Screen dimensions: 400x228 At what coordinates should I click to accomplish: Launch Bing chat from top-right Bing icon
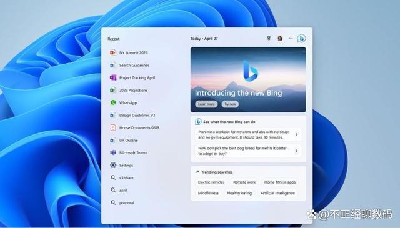(301, 39)
